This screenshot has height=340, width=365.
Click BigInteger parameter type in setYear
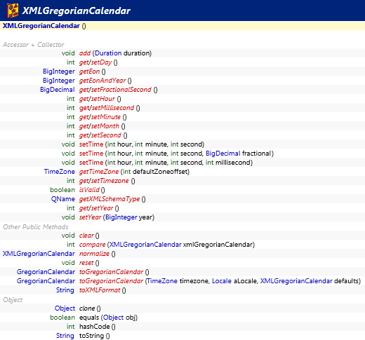point(121,217)
